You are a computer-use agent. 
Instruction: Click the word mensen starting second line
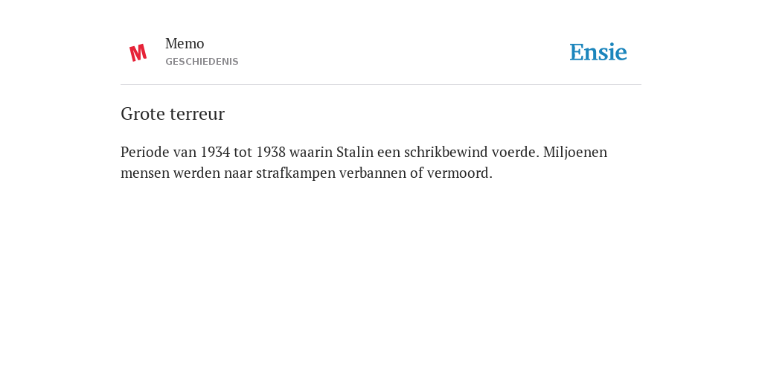[x=145, y=173]
